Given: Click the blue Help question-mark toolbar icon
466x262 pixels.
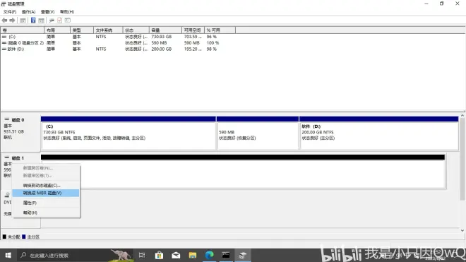Looking at the screenshot, I should coord(33,20).
